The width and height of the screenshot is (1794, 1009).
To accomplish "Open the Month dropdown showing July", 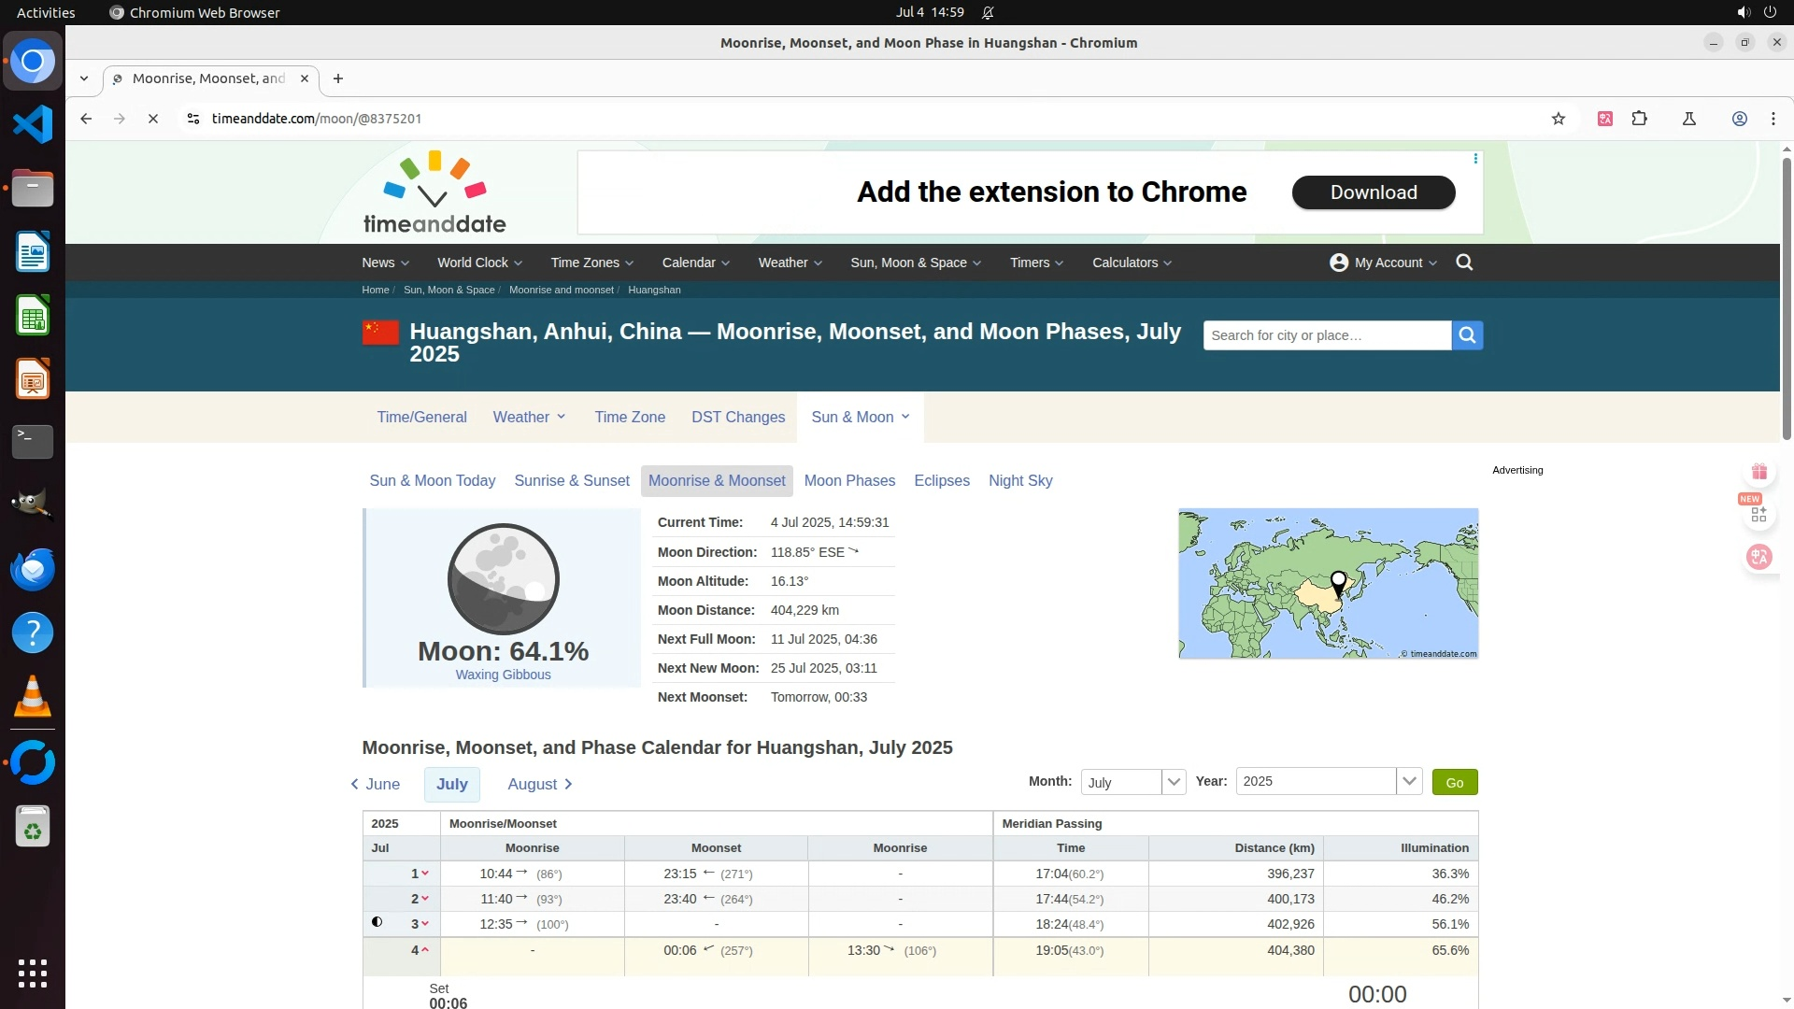I will [x=1132, y=782].
